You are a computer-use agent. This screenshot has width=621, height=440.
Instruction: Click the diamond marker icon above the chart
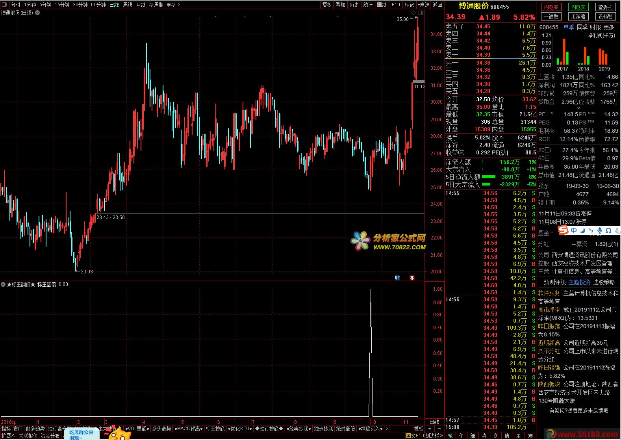414,13
